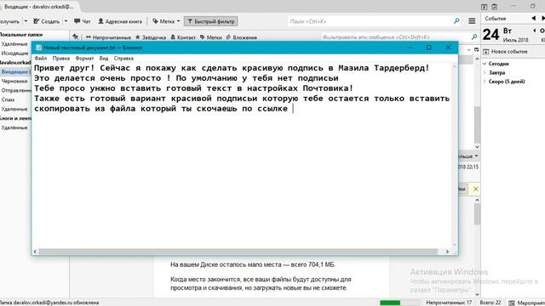Toggle the Метки quick filter
The width and height of the screenshot is (545, 306).
pos(210,37)
